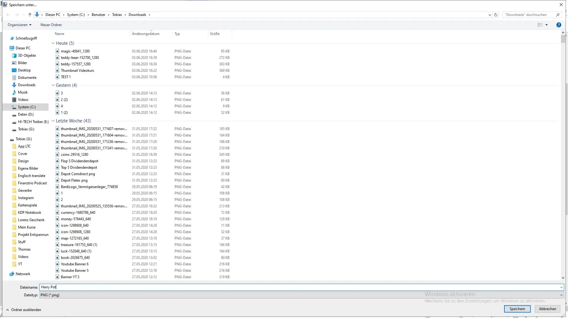Click the file type dropdown for PNG
This screenshot has height=319, width=568.
561,295
